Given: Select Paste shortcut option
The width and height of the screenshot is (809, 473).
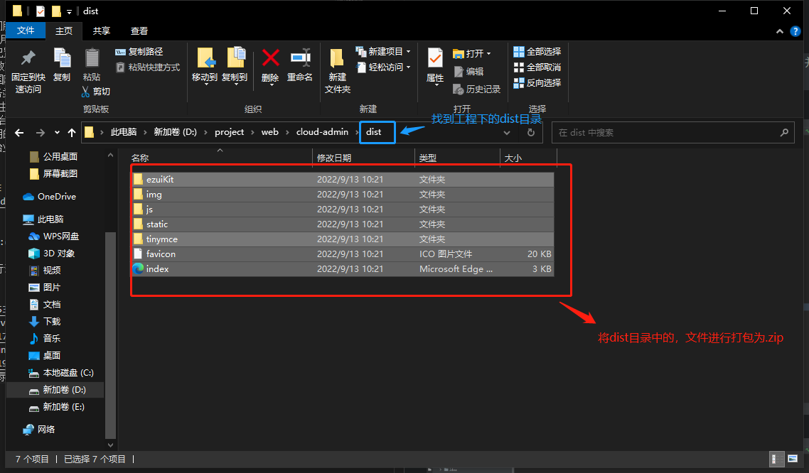Looking at the screenshot, I should click(x=148, y=67).
